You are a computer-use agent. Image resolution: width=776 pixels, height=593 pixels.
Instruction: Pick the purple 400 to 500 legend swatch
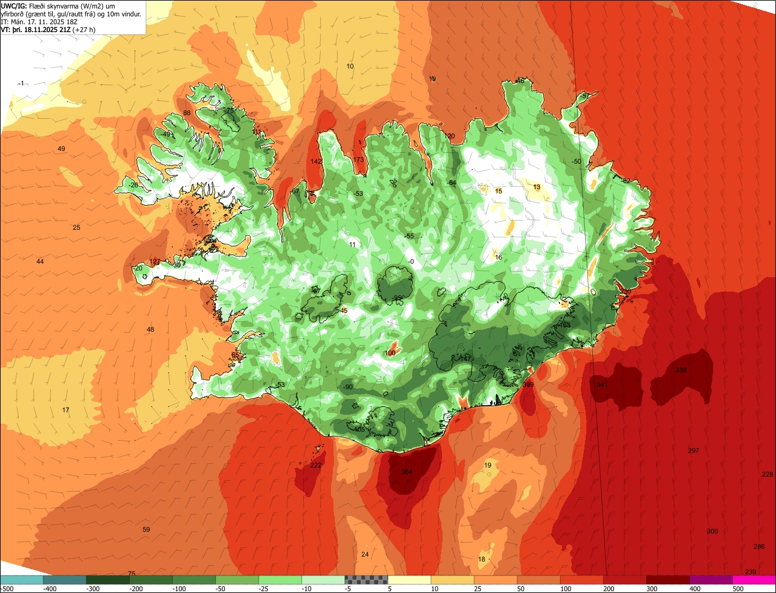point(711,580)
